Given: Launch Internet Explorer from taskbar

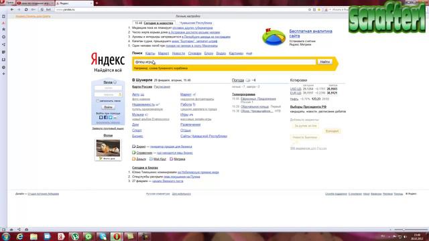Looking at the screenshot, I should coord(20,236).
